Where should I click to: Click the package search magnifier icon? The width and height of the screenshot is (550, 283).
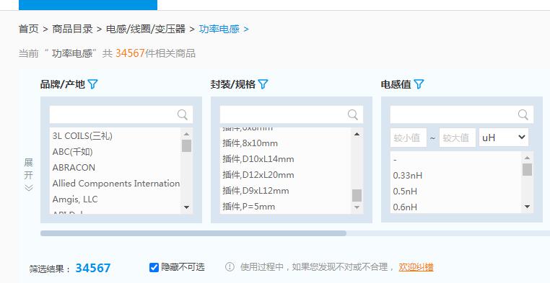click(x=352, y=114)
